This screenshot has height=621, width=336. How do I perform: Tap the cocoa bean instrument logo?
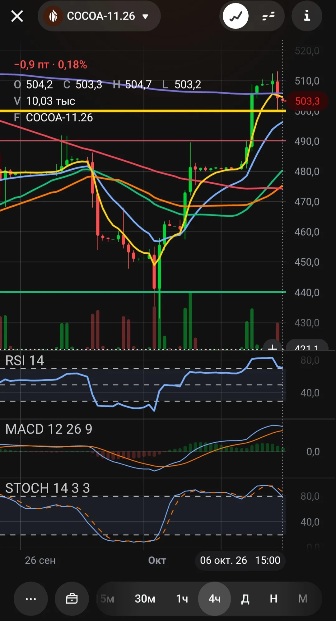tap(53, 16)
